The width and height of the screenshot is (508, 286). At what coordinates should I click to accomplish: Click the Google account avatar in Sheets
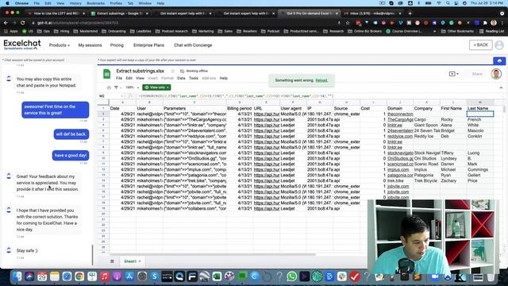click(496, 74)
